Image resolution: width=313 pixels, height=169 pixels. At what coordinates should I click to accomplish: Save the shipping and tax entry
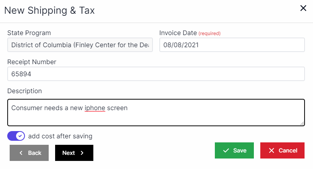[x=234, y=150]
